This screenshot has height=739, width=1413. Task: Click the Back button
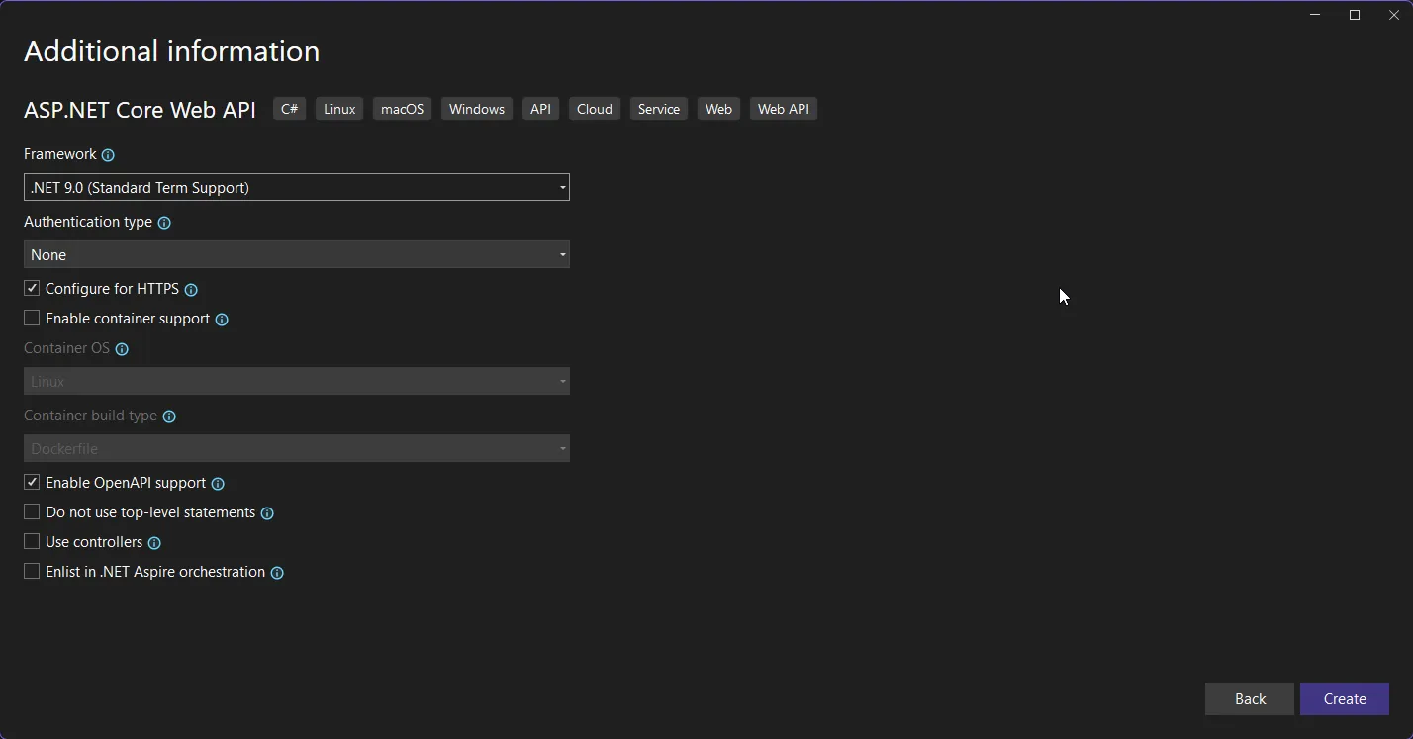point(1249,698)
